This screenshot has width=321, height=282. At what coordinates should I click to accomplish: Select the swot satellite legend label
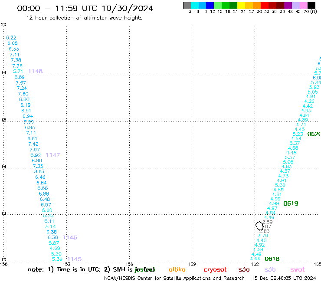(298, 270)
